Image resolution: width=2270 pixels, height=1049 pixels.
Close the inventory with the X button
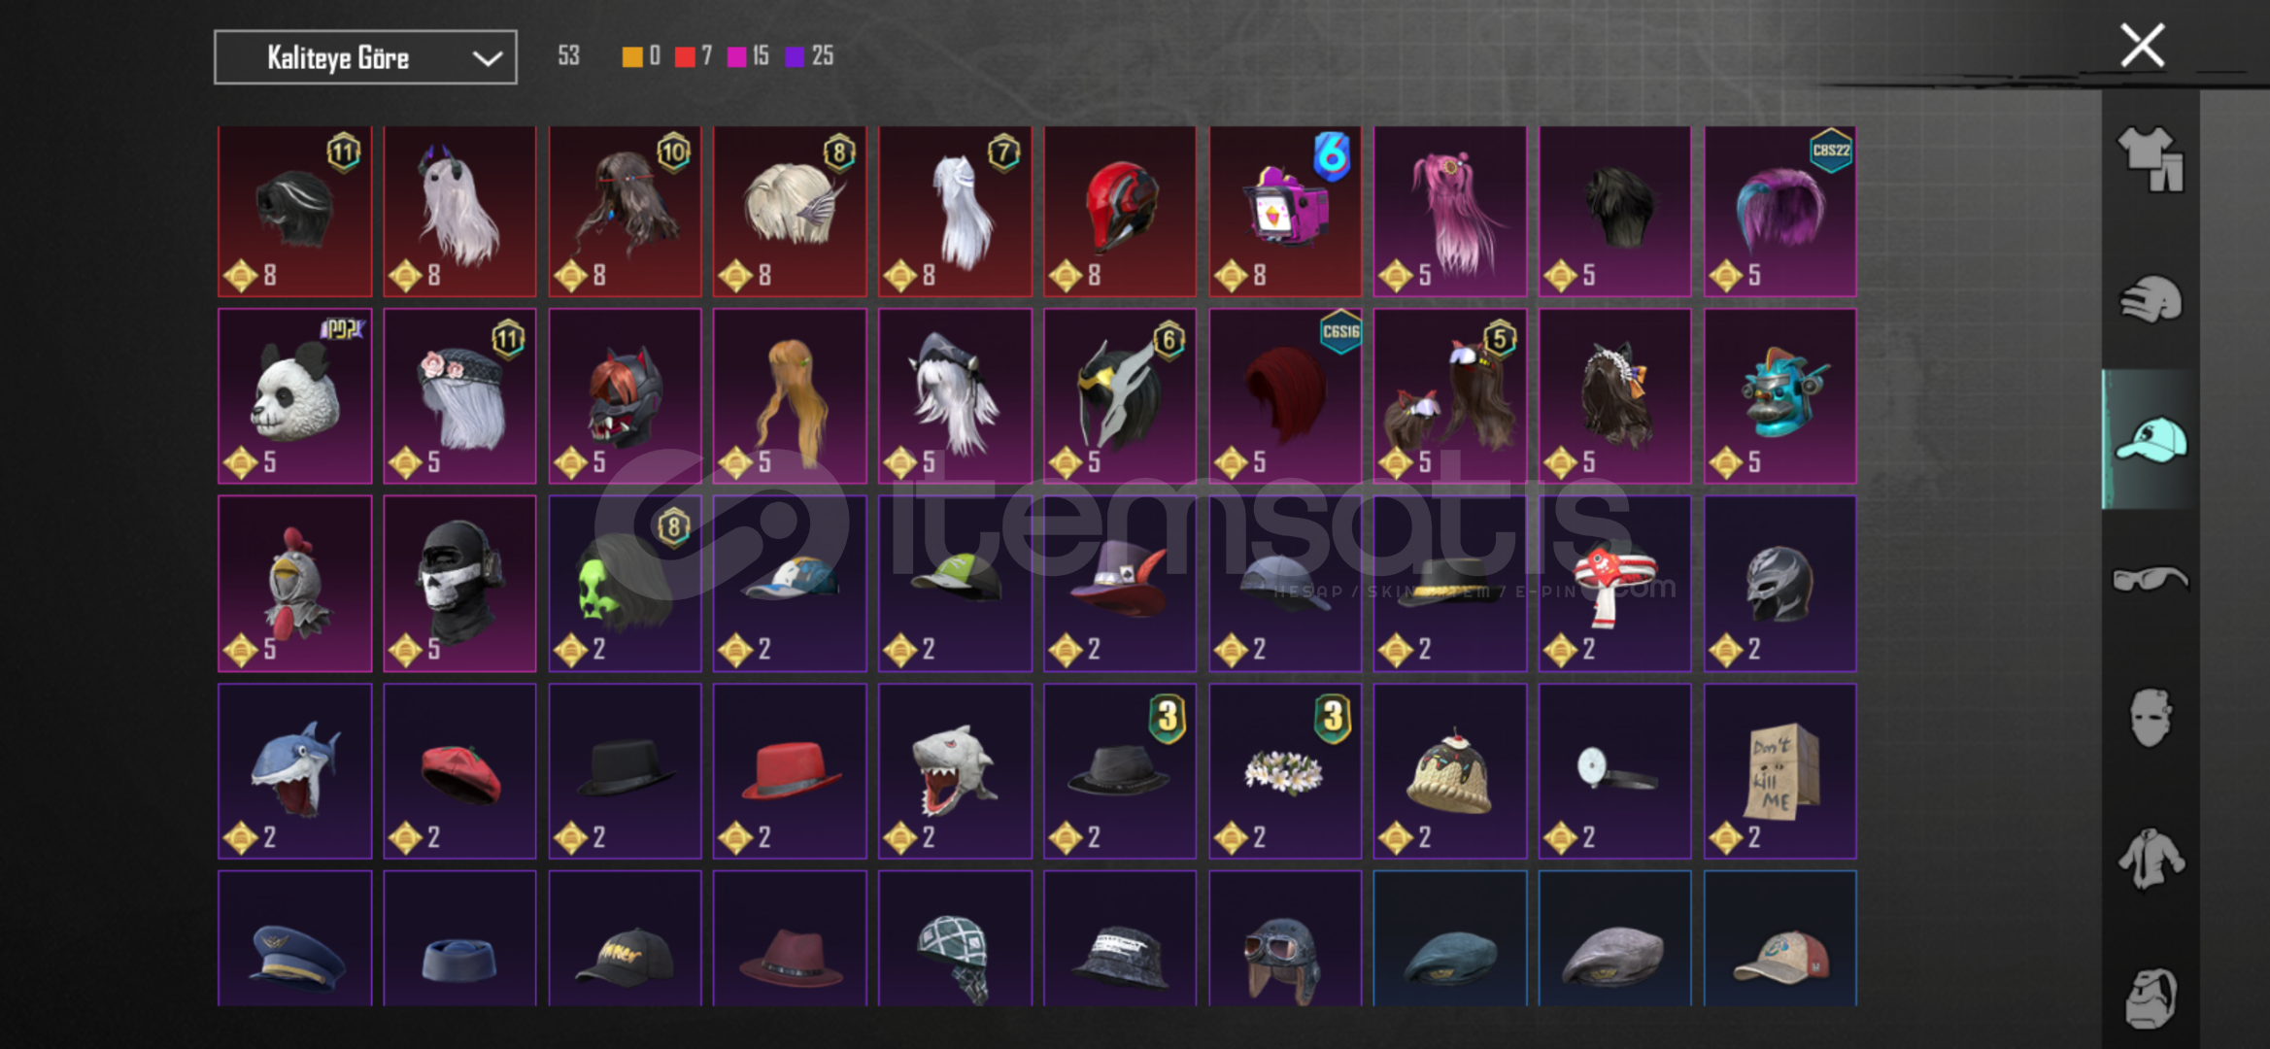(x=2142, y=45)
